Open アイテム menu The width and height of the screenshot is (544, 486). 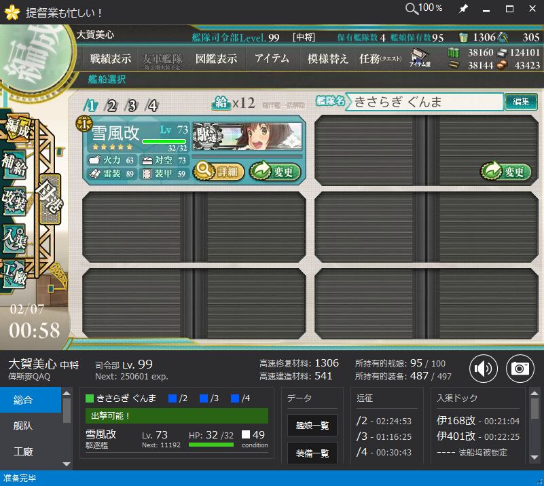[x=272, y=58]
